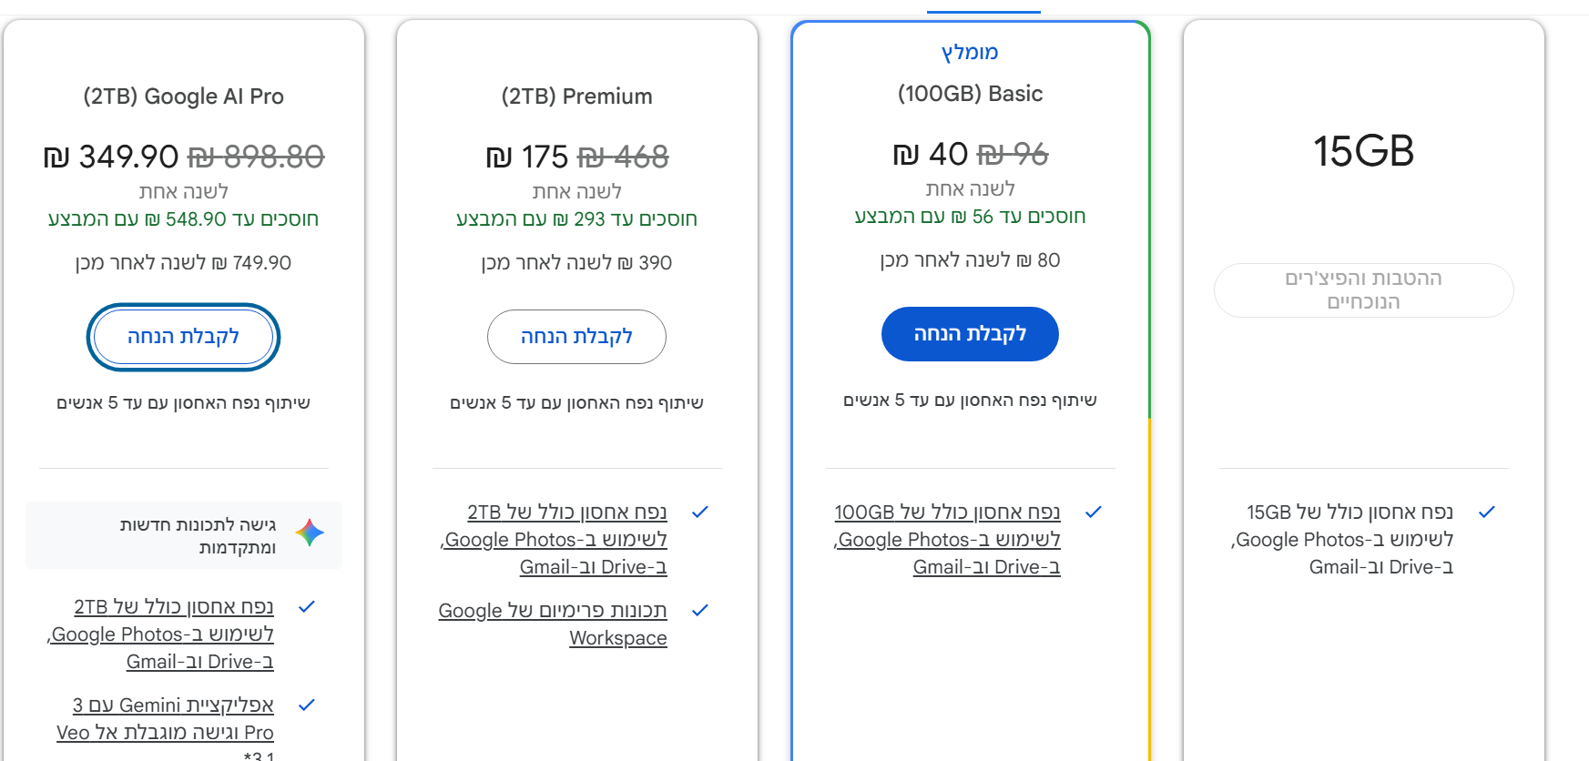The image size is (1589, 761).
Task: Click the Google AI Pro plan title
Action: click(x=184, y=96)
